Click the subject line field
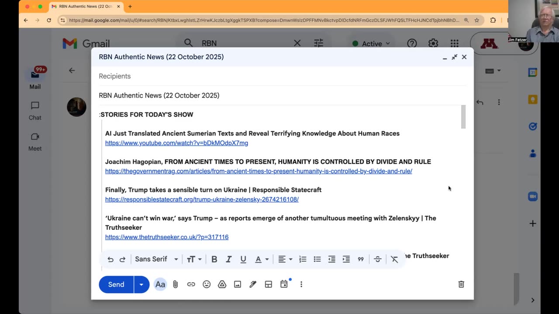This screenshot has width=559, height=314. pyautogui.click(x=282, y=96)
